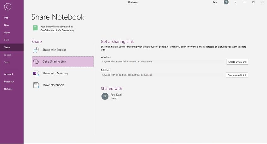Click the Edit Link label

[x=105, y=70]
